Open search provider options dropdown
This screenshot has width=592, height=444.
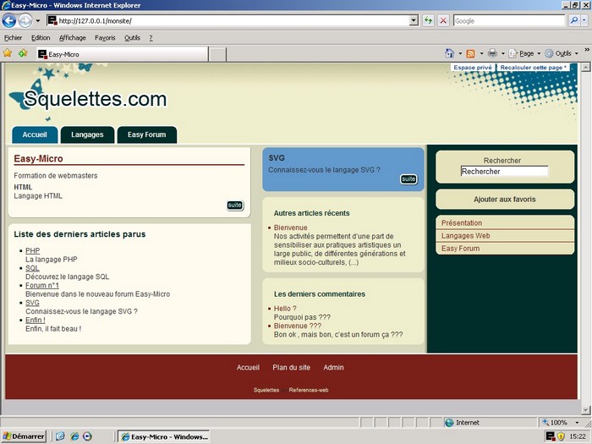(585, 21)
